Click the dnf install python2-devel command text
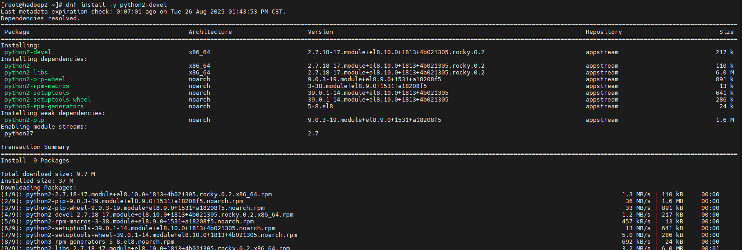Image resolution: width=742 pixels, height=250 pixels. point(116,5)
